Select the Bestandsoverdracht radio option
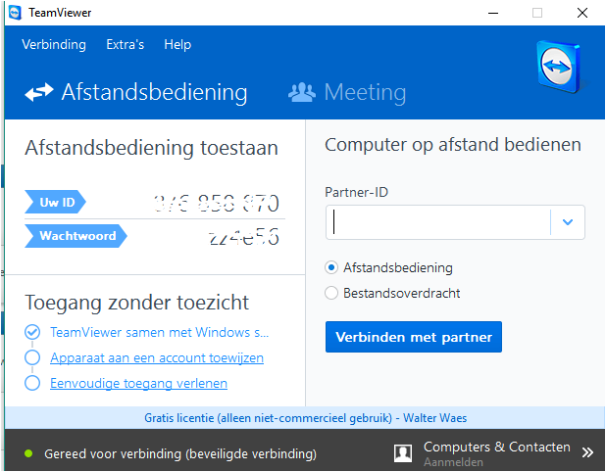 (x=332, y=293)
